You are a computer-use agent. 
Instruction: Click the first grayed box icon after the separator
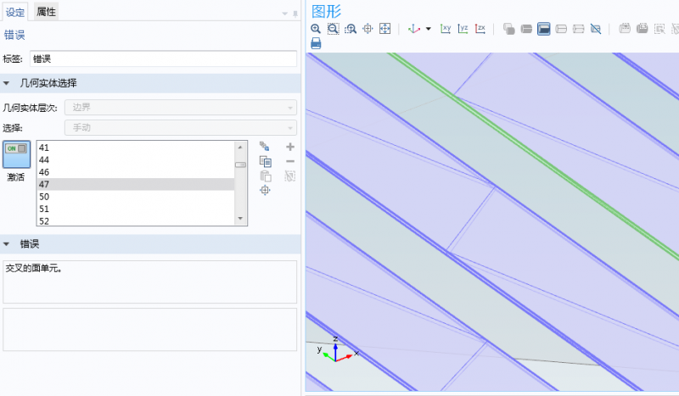(625, 29)
